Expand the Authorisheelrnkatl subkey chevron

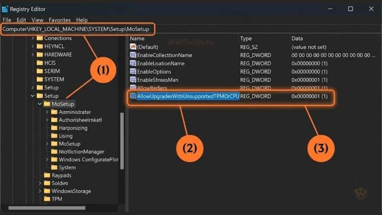47,120
